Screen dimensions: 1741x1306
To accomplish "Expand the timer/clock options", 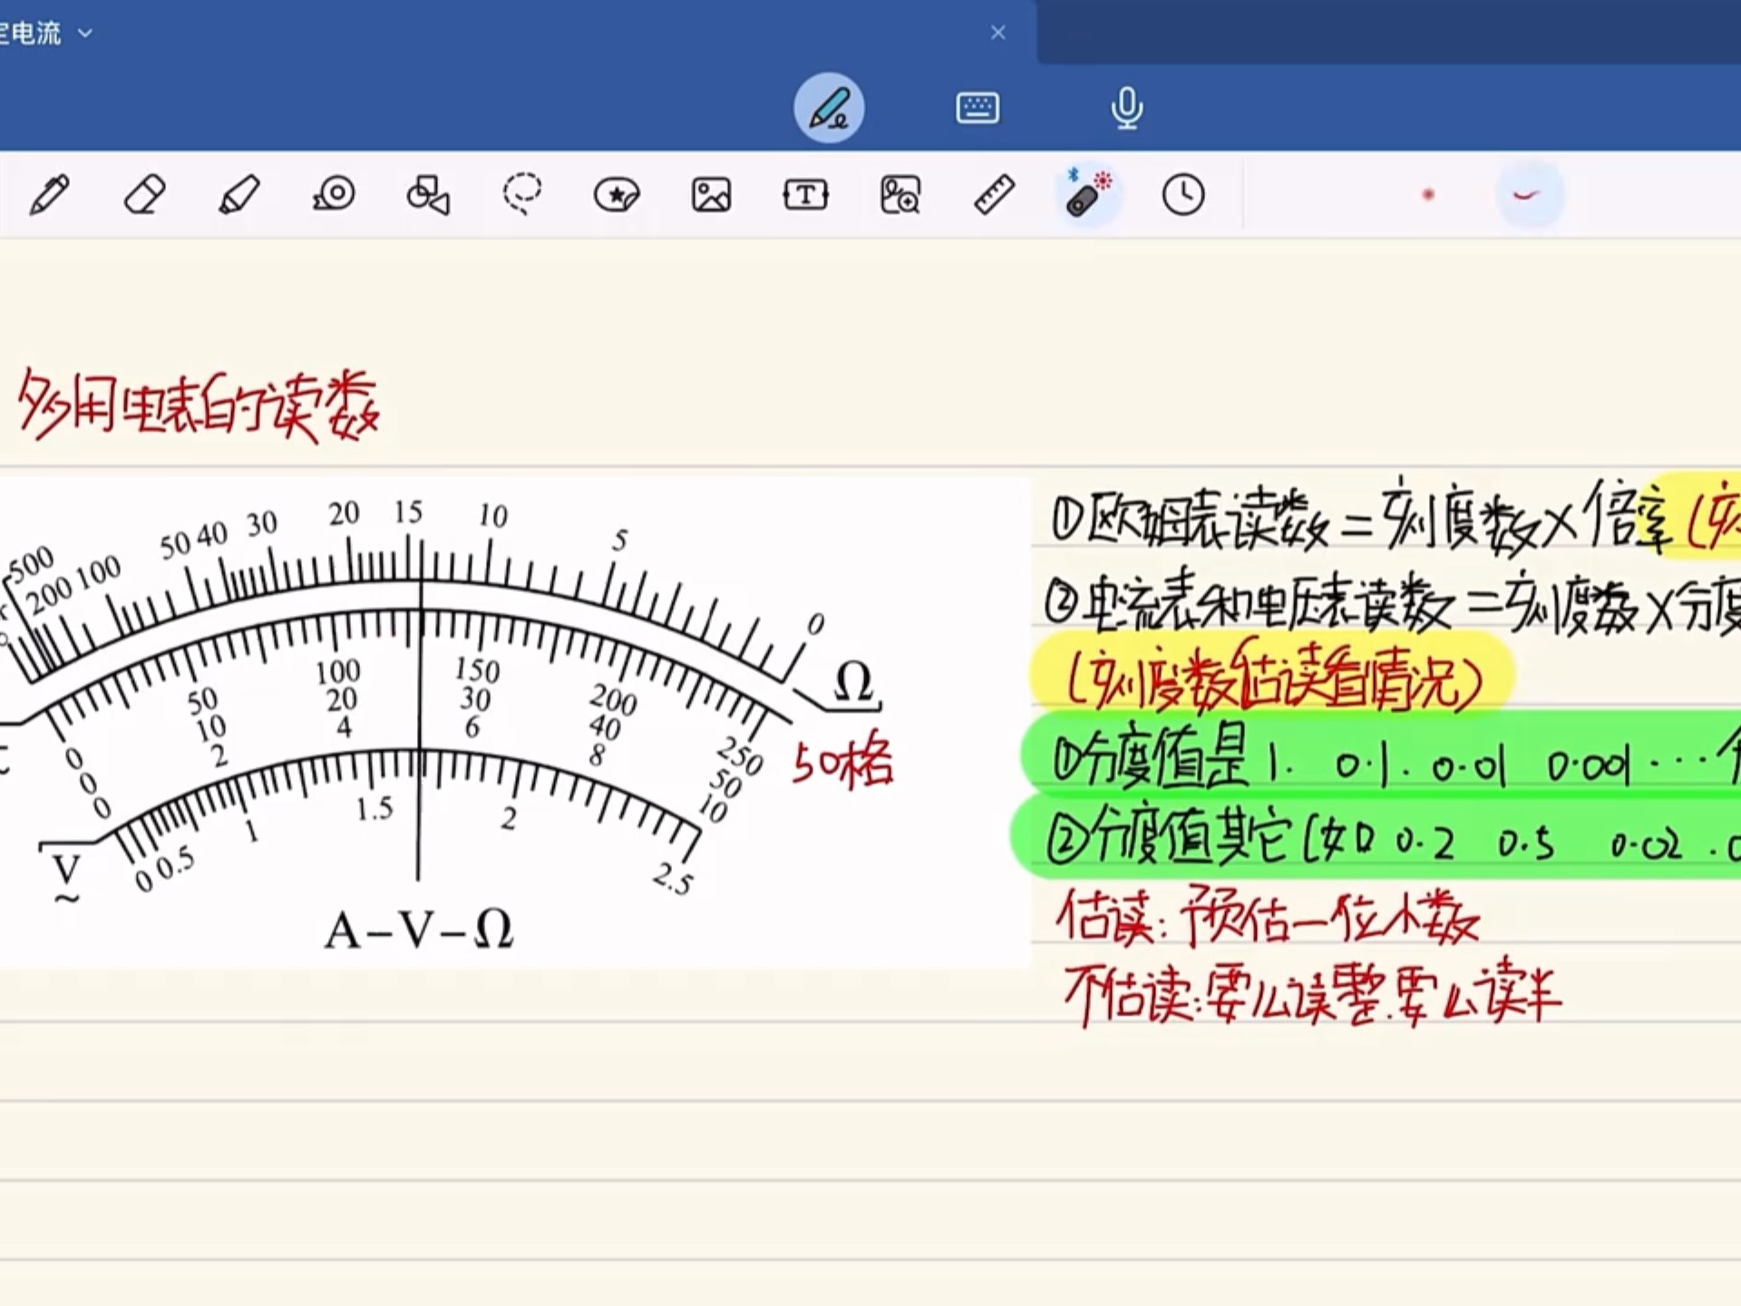I will click(x=1182, y=195).
